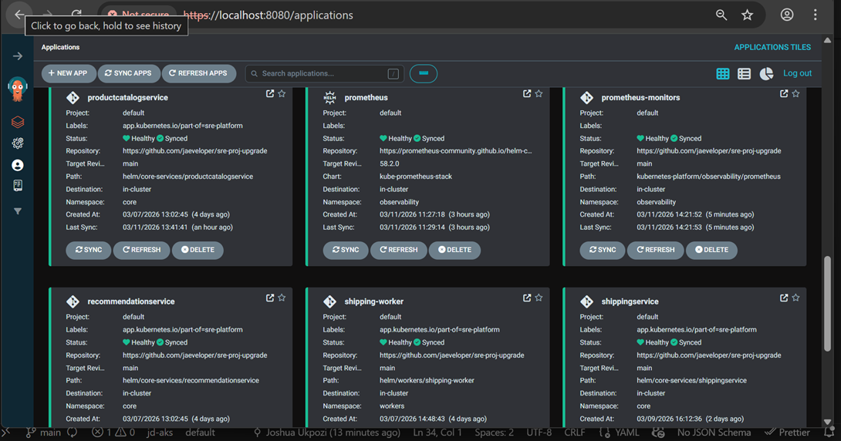Open Documentation icon in sidebar
The image size is (841, 441).
tap(18, 185)
